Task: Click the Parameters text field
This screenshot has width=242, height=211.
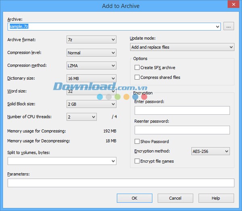Action: point(121,183)
